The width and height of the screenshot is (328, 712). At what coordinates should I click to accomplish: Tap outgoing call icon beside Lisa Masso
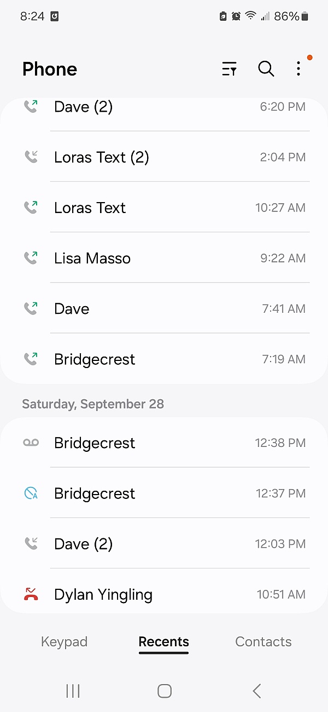tap(31, 258)
